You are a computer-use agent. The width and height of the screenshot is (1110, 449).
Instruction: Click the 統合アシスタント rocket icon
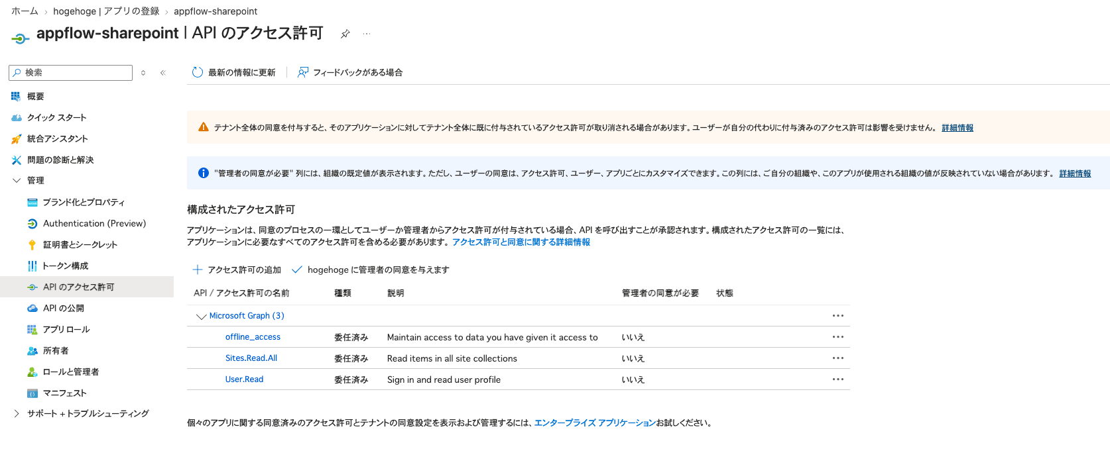click(17, 138)
